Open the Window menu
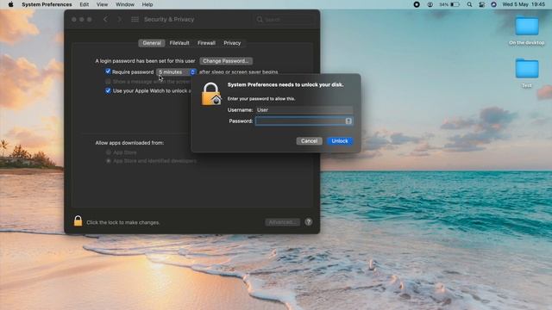 pos(125,4)
